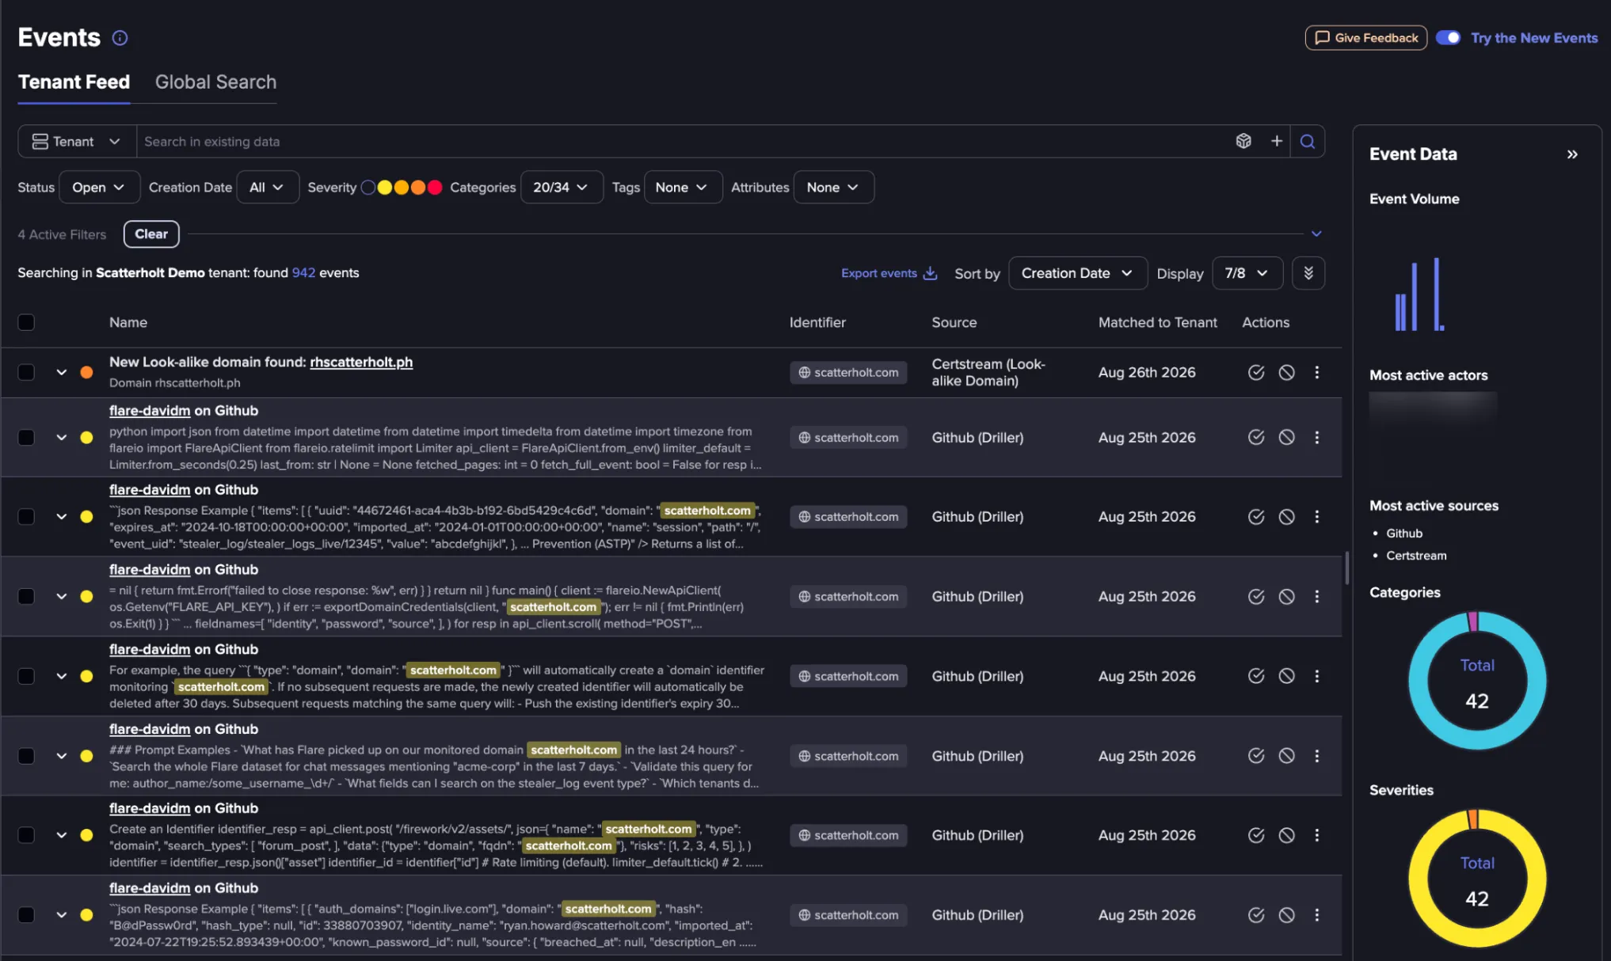Screen dimensions: 1611x961
Task: Open the Tags None dropdown
Action: click(683, 187)
